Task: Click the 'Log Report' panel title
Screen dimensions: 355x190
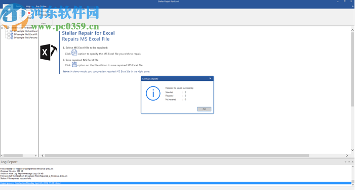Action: coord(9,162)
